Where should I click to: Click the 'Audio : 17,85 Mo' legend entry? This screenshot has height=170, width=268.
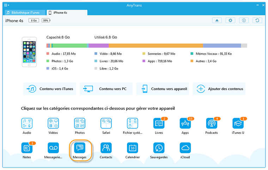tap(61, 54)
